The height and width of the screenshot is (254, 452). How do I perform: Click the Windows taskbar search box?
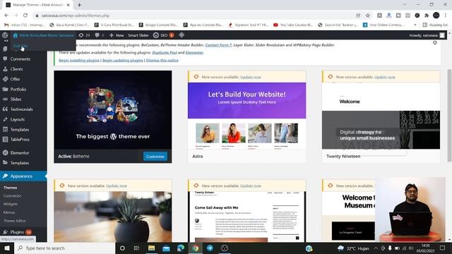(64, 248)
